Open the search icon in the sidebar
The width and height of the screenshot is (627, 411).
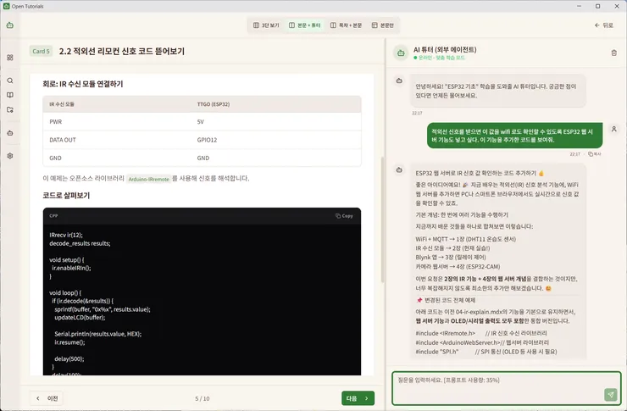pyautogui.click(x=10, y=81)
